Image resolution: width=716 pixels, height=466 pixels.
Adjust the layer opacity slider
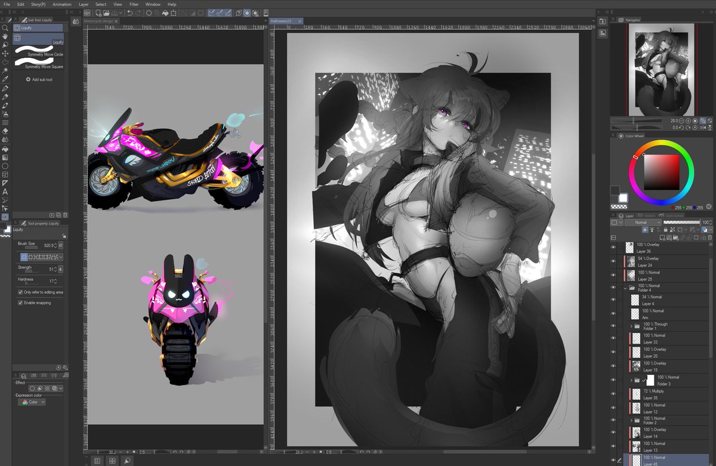[681, 222]
